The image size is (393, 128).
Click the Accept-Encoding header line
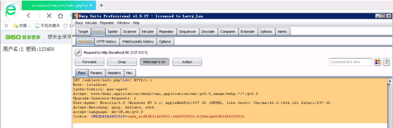point(113,107)
